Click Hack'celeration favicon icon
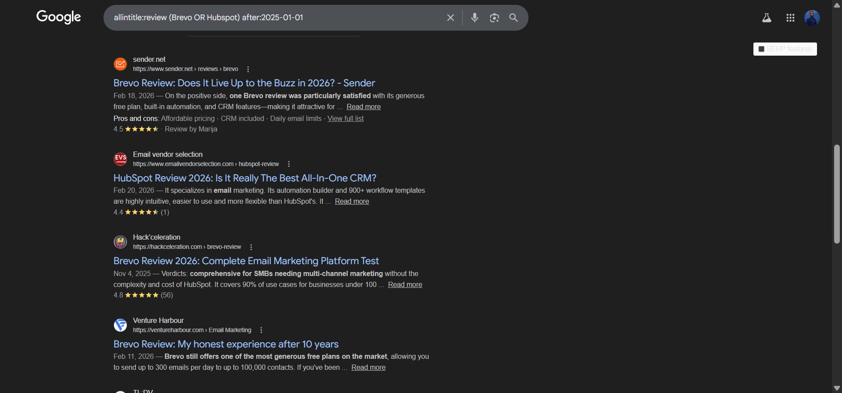Image resolution: width=842 pixels, height=393 pixels. point(120,241)
